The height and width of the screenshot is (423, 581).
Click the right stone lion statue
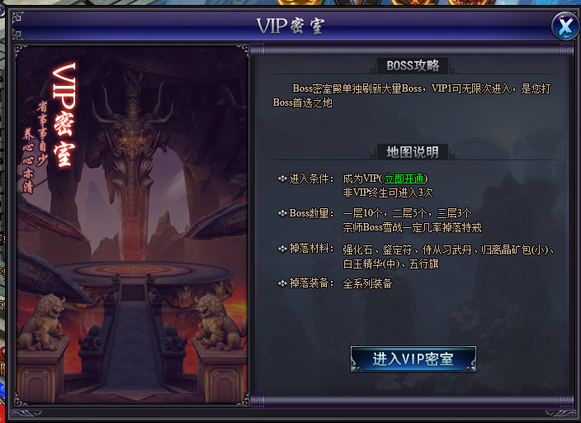[219, 322]
